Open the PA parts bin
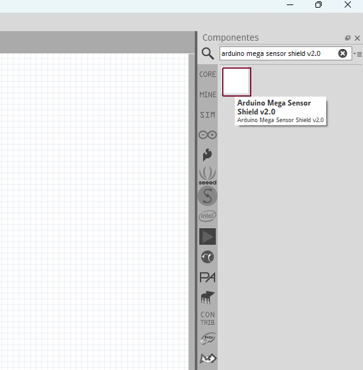 [208, 277]
